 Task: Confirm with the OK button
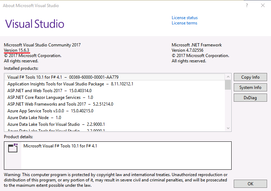click(x=250, y=184)
